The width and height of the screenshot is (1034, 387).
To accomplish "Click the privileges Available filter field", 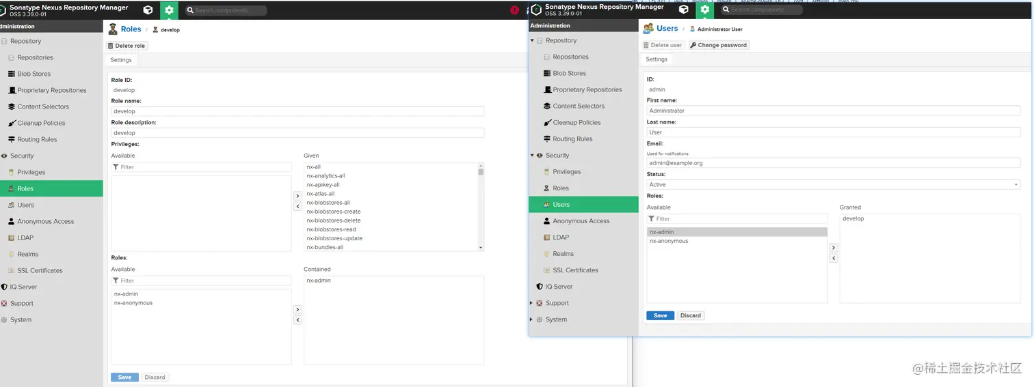I will point(201,167).
